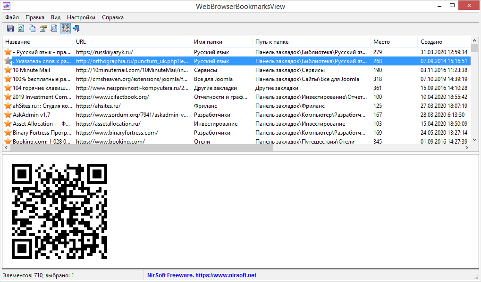Screen dimensions: 481x282
Task: Sort by the Место column header
Action: 394,42
